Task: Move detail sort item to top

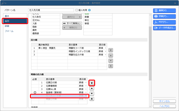Action: (x=92, y=83)
